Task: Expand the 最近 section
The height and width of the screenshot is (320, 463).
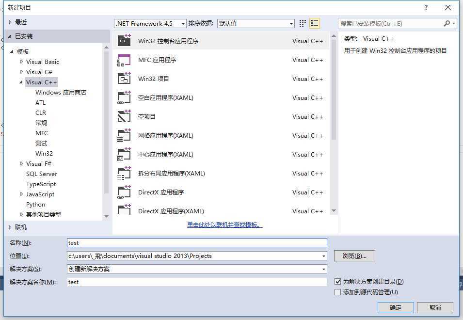Action: tap(10, 22)
